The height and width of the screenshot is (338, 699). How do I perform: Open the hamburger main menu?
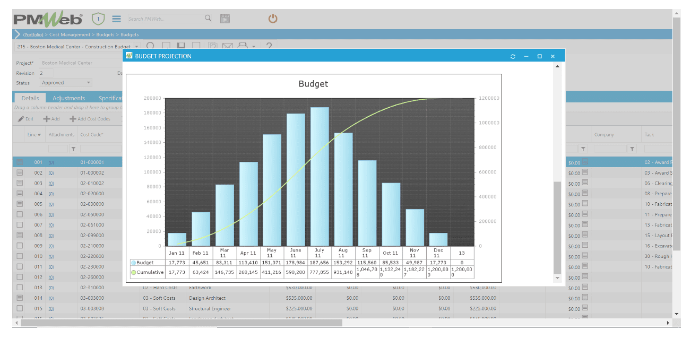[116, 19]
